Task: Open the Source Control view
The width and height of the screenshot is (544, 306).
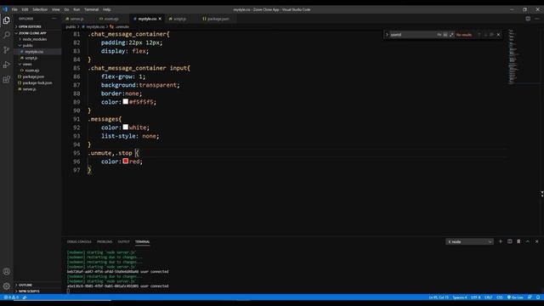Action: pyautogui.click(x=6, y=49)
